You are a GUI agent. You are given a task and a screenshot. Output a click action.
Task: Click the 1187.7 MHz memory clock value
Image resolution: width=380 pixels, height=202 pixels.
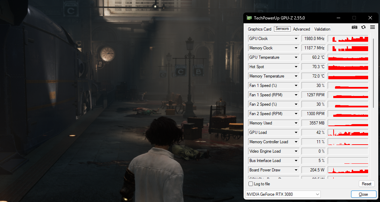coord(314,48)
